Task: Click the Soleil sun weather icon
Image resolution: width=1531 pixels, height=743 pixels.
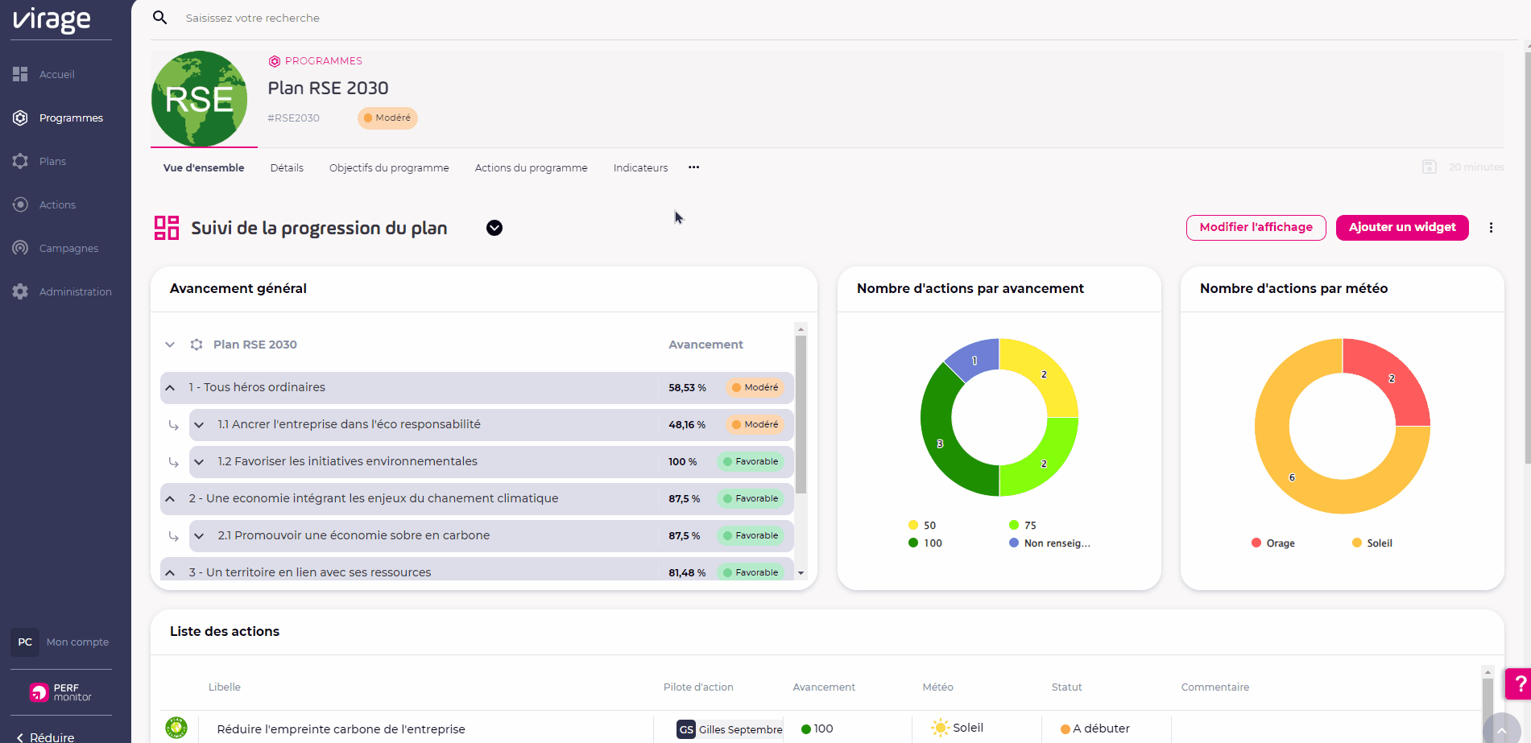Action: click(940, 728)
